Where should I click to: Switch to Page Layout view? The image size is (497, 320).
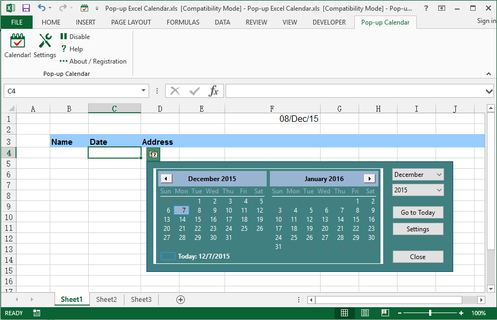365,313
